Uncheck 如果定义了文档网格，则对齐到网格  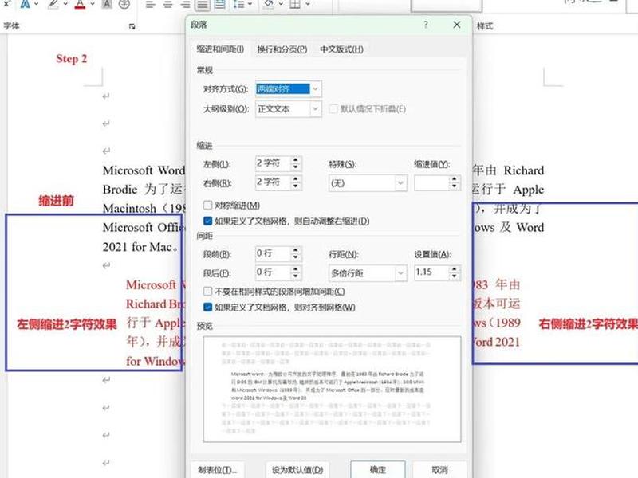click(207, 307)
